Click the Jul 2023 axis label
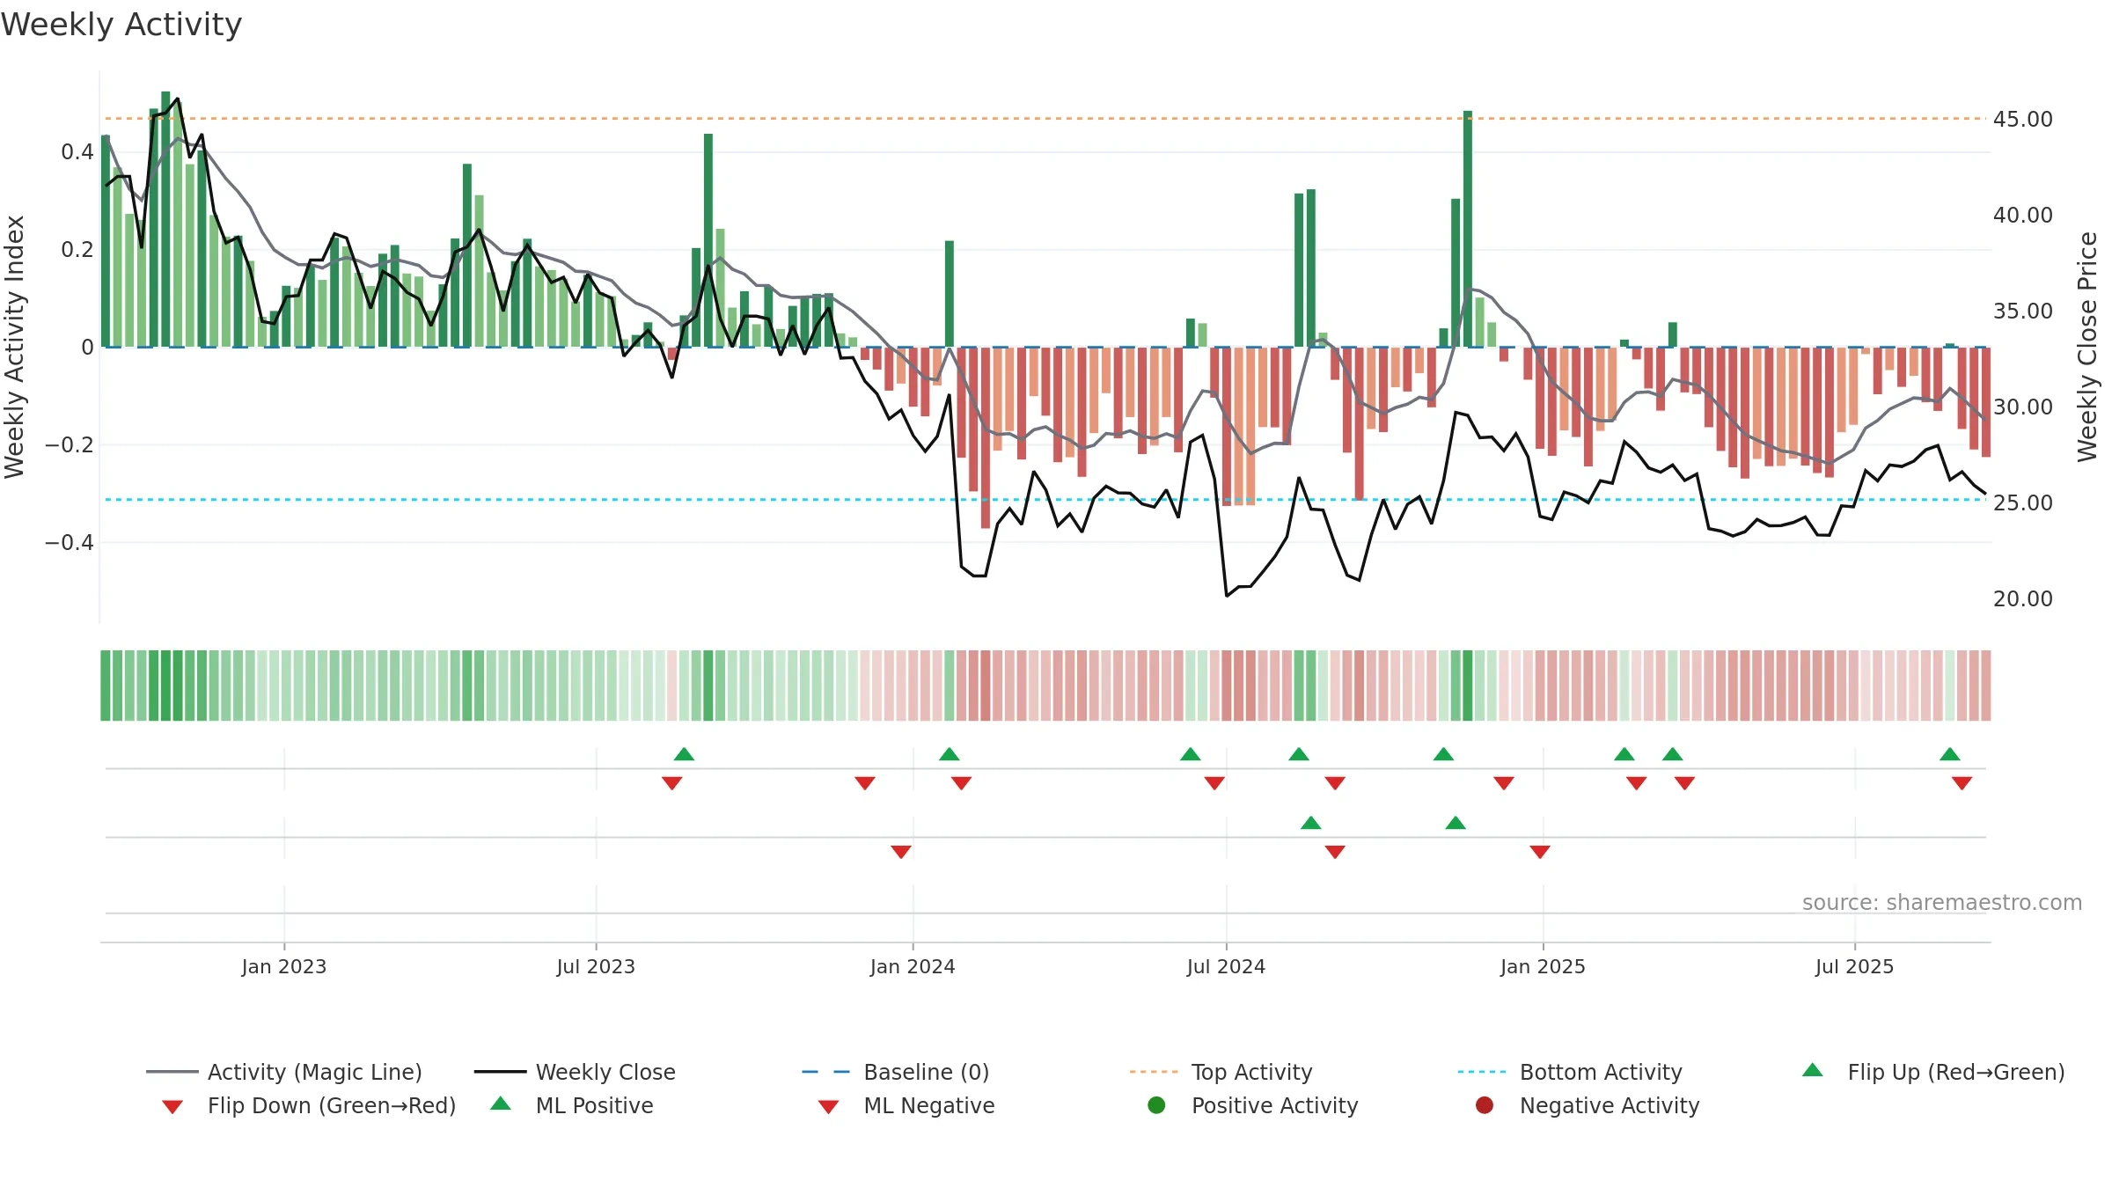Image resolution: width=2112 pixels, height=1188 pixels. tap(596, 967)
